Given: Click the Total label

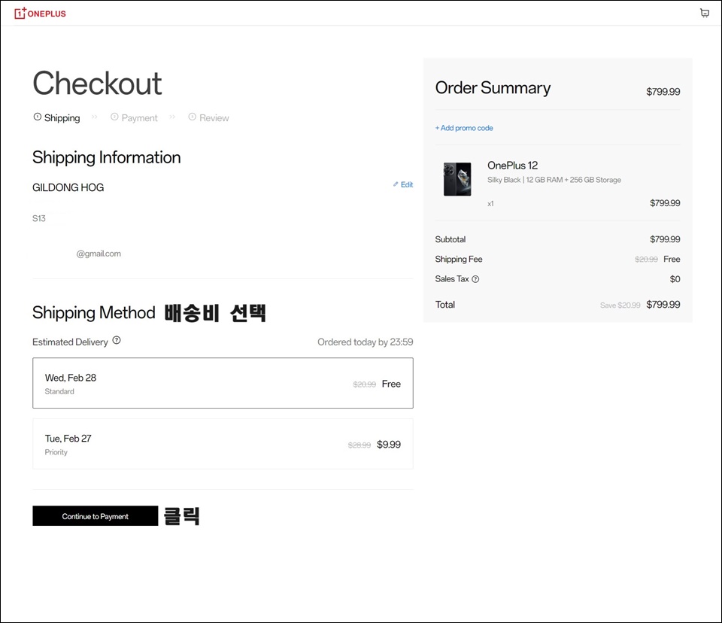Looking at the screenshot, I should click(x=444, y=305).
